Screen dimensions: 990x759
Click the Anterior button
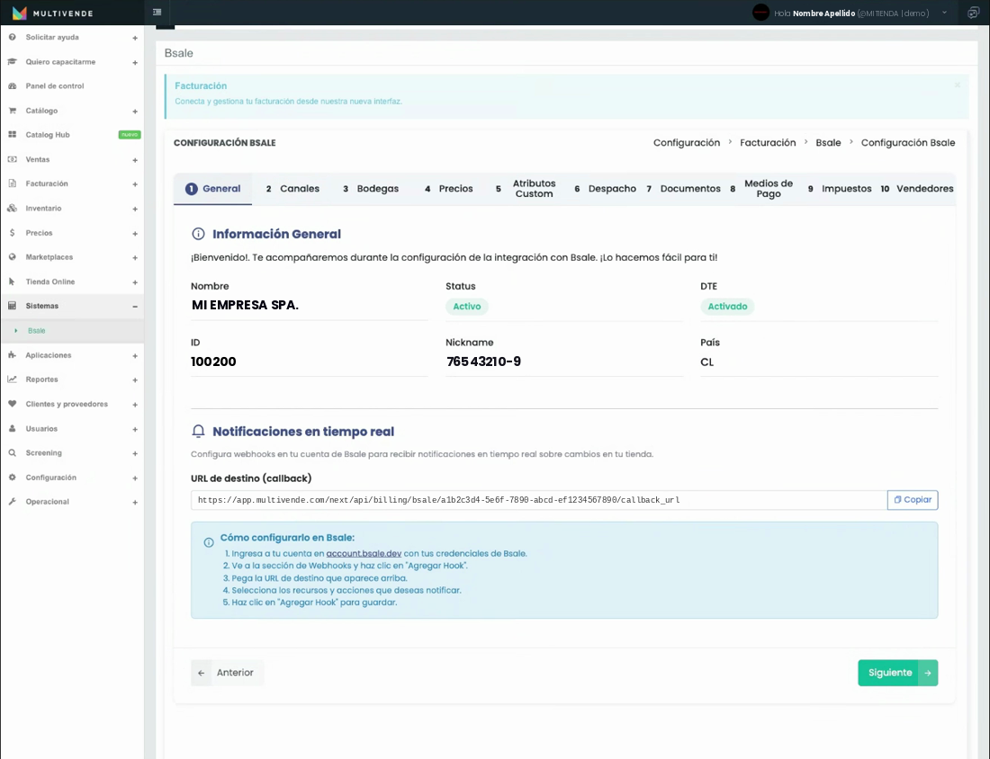[228, 673]
